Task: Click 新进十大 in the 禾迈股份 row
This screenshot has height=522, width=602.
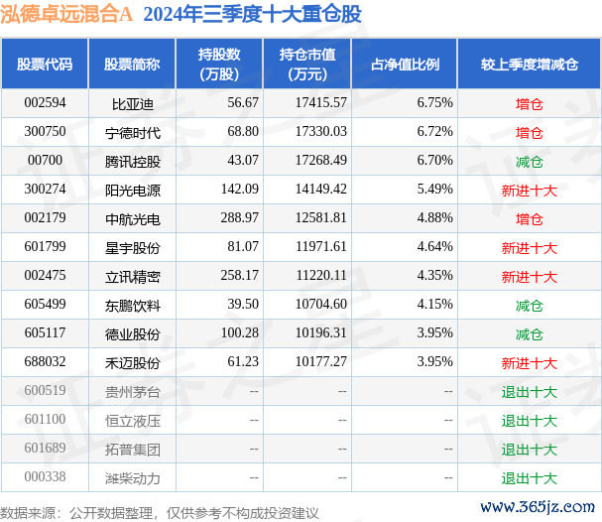Action: pyautogui.click(x=529, y=363)
